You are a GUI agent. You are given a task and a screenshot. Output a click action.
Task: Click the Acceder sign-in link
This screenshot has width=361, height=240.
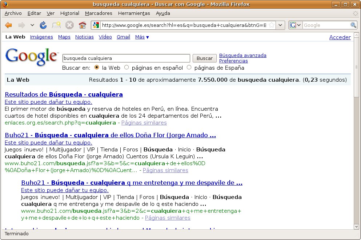340,37
